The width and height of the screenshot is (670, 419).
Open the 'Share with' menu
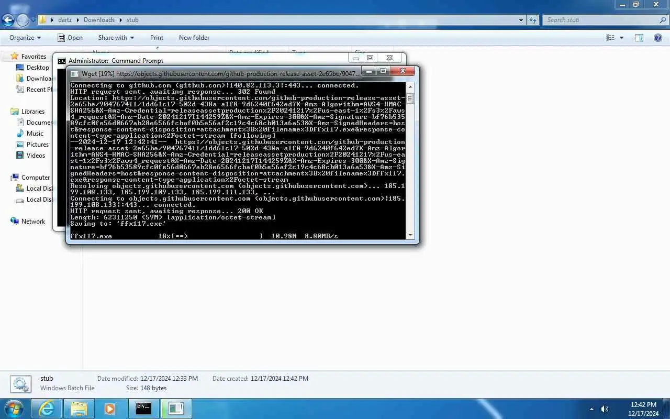pos(116,38)
